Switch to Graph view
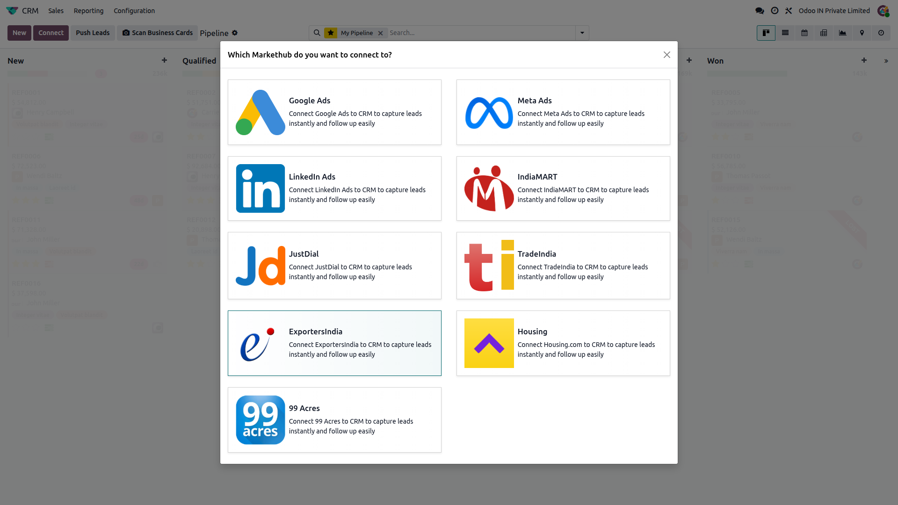This screenshot has height=505, width=898. click(x=842, y=33)
